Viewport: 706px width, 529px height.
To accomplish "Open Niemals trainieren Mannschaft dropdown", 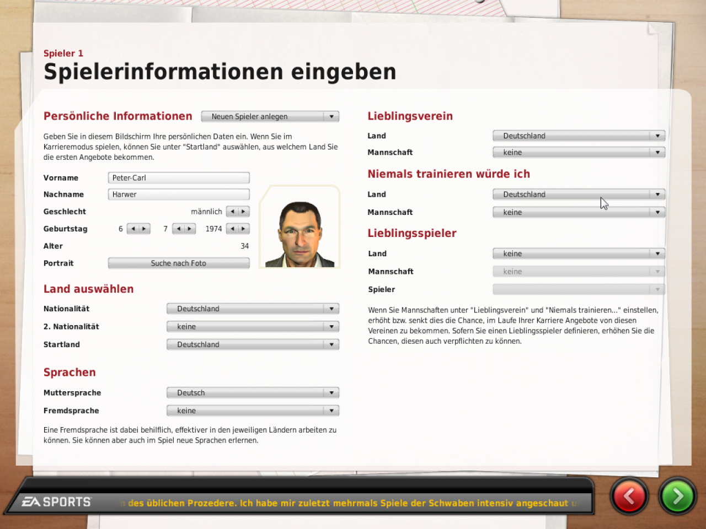I will coord(579,212).
